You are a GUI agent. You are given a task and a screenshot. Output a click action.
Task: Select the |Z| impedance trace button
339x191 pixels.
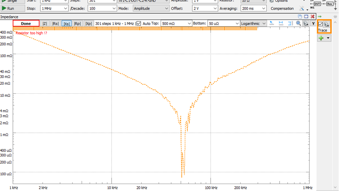coord(45,23)
